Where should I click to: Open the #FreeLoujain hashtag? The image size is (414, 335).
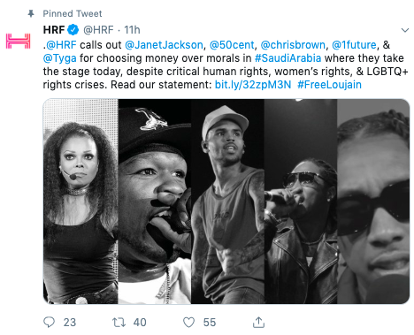329,85
